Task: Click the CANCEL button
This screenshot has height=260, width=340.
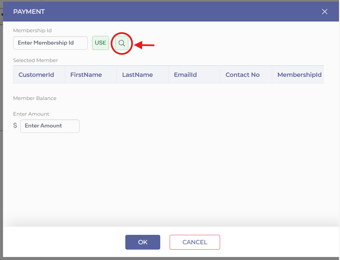Action: click(195, 242)
